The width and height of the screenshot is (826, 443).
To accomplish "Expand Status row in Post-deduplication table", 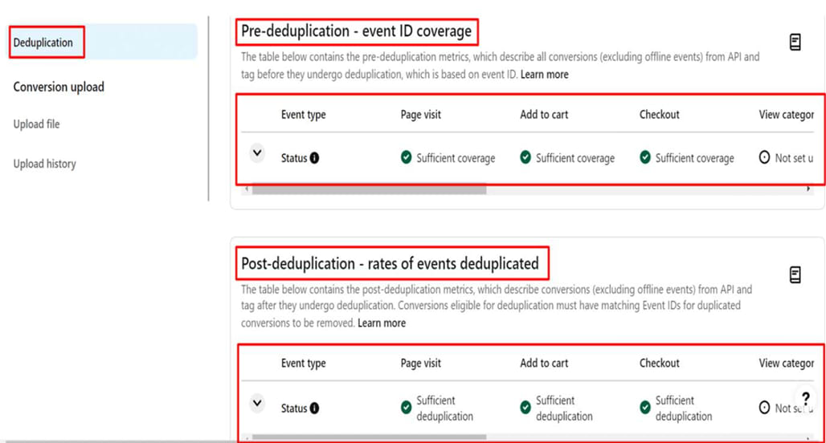I will coord(257,404).
